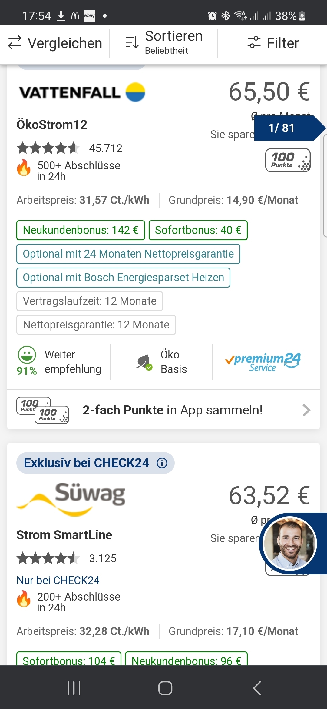
Task: Select the Sofortbonus: 40 € tag
Action: 198,230
